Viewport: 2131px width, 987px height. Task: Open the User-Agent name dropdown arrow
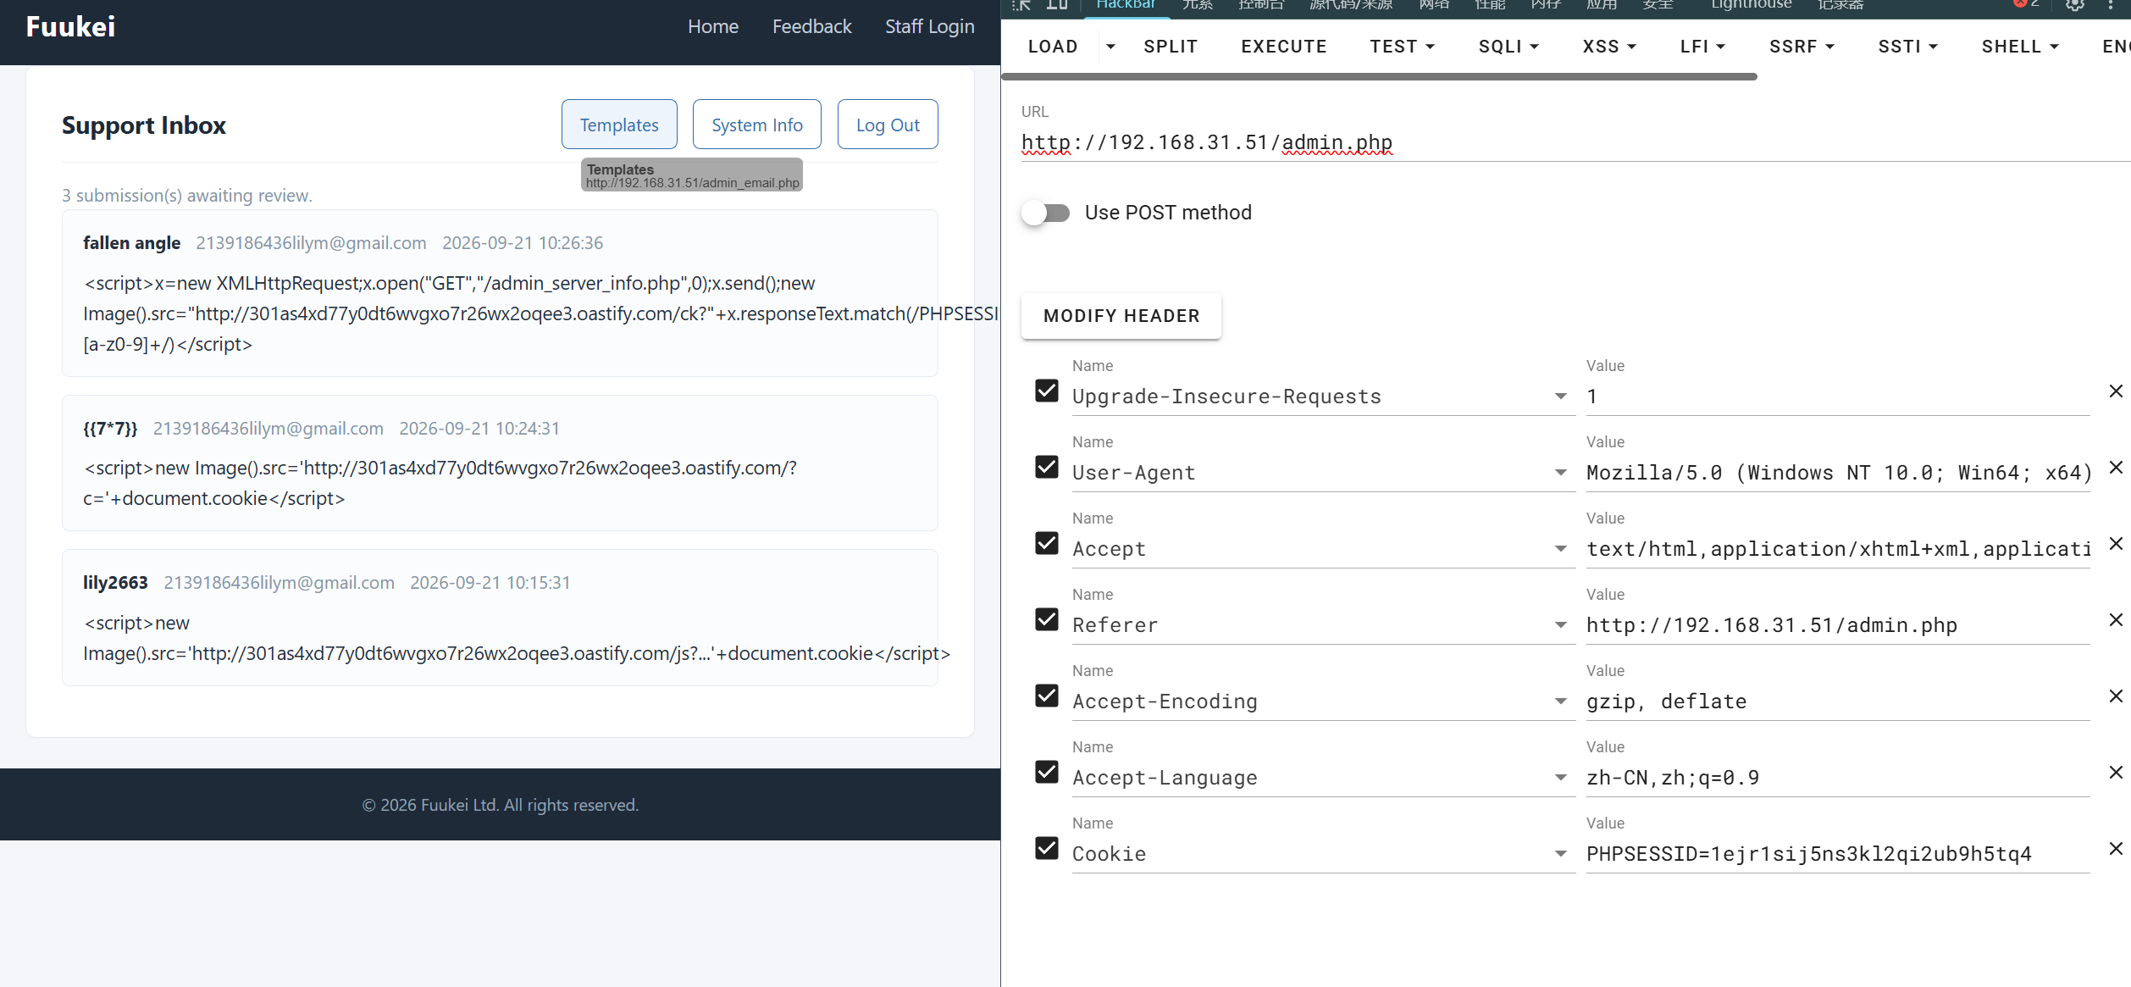click(x=1561, y=473)
